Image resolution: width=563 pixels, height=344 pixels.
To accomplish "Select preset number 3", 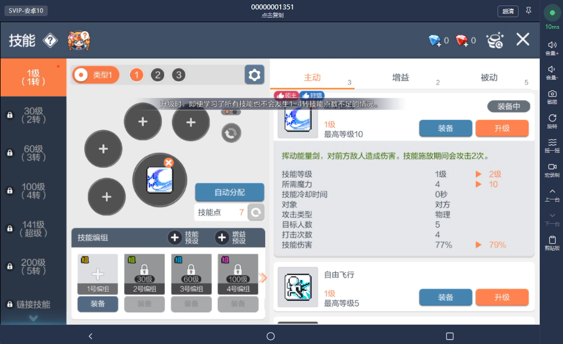I will point(179,75).
